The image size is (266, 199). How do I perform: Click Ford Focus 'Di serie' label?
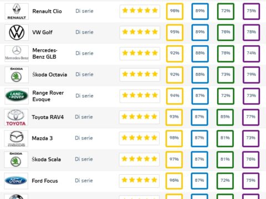(x=84, y=181)
